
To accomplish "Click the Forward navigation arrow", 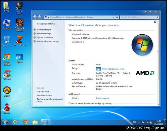I will click(x=40, y=17).
